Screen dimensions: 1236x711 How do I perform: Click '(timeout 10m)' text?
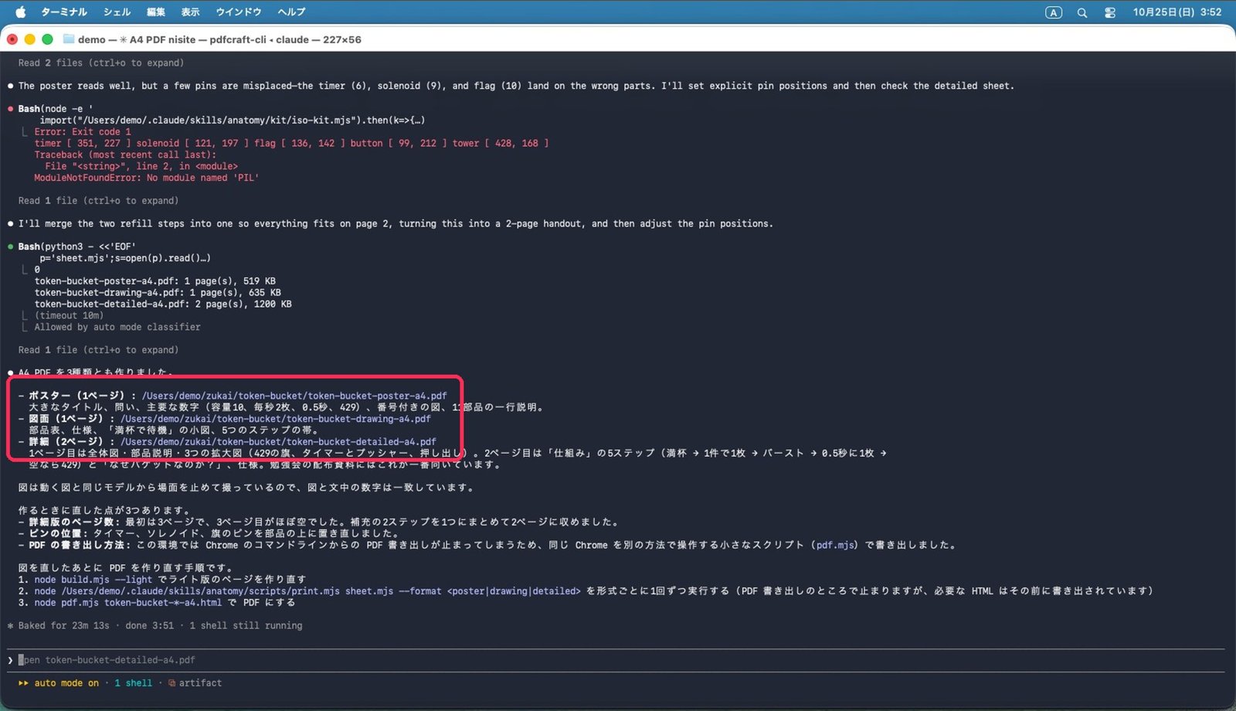coord(69,316)
